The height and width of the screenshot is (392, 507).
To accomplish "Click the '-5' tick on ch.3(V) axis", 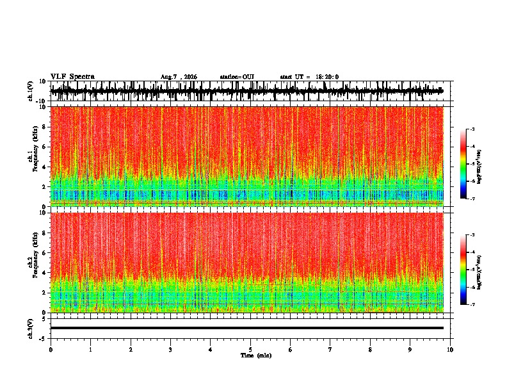I will [x=43, y=339].
